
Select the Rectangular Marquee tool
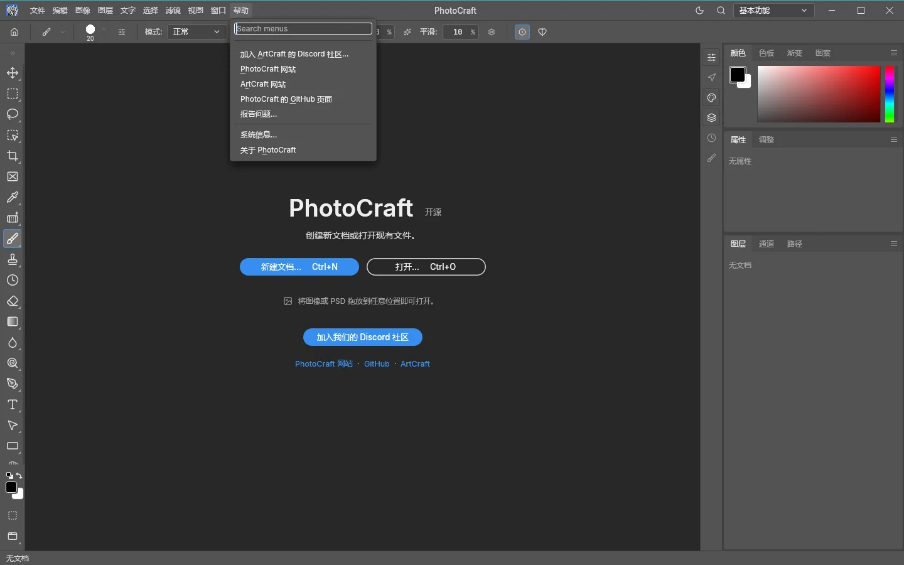point(13,94)
